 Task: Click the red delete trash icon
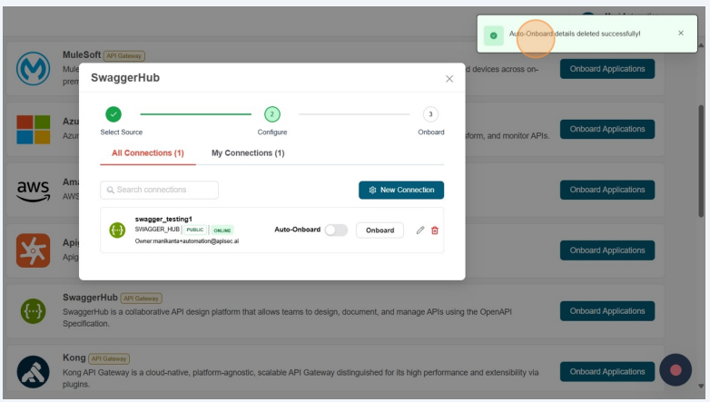pyautogui.click(x=435, y=230)
